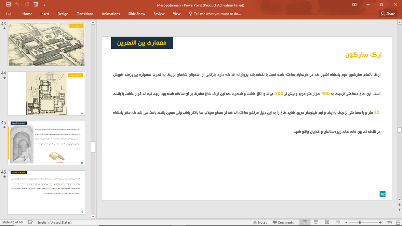Click the lightbulb Tell me icon
The image size is (402, 226).
click(x=190, y=14)
